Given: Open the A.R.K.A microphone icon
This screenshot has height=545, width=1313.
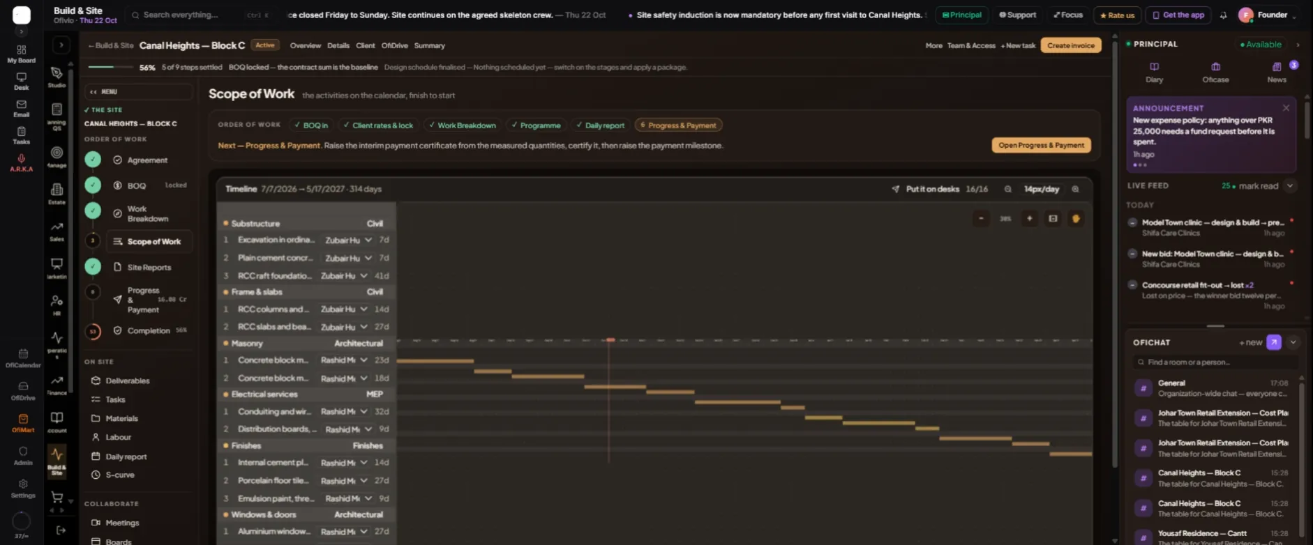Looking at the screenshot, I should click(x=22, y=158).
